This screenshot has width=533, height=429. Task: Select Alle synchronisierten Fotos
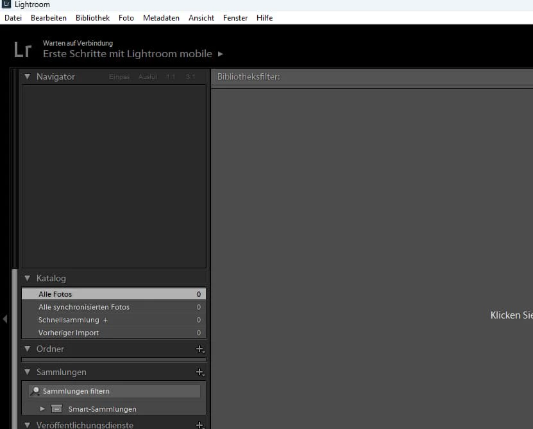114,307
